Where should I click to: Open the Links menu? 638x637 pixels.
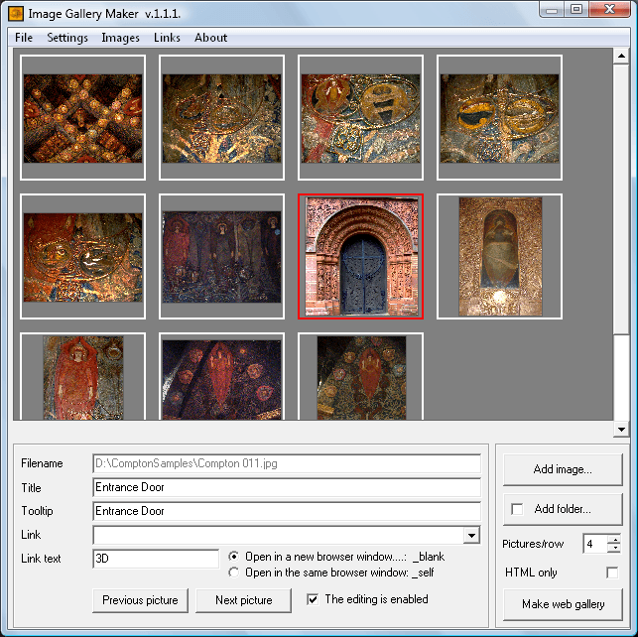pyautogui.click(x=167, y=38)
